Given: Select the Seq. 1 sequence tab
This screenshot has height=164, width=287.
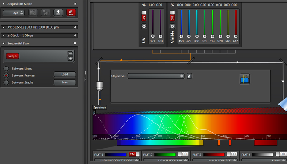Looking at the screenshot, I should pyautogui.click(x=13, y=56).
